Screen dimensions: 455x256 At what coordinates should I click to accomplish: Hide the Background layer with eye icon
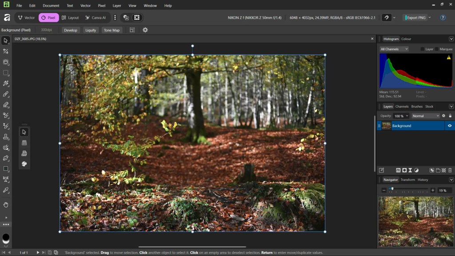click(450, 126)
